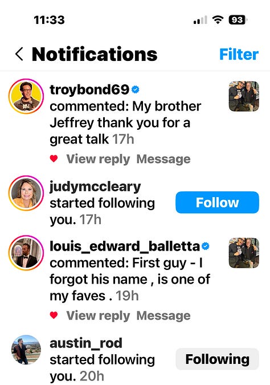
Task: Open post thumbnail beside louis_edward_balletta's comment
Action: tap(244, 253)
